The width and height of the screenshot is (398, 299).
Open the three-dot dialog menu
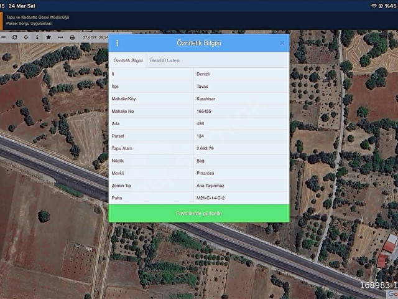tap(117, 43)
